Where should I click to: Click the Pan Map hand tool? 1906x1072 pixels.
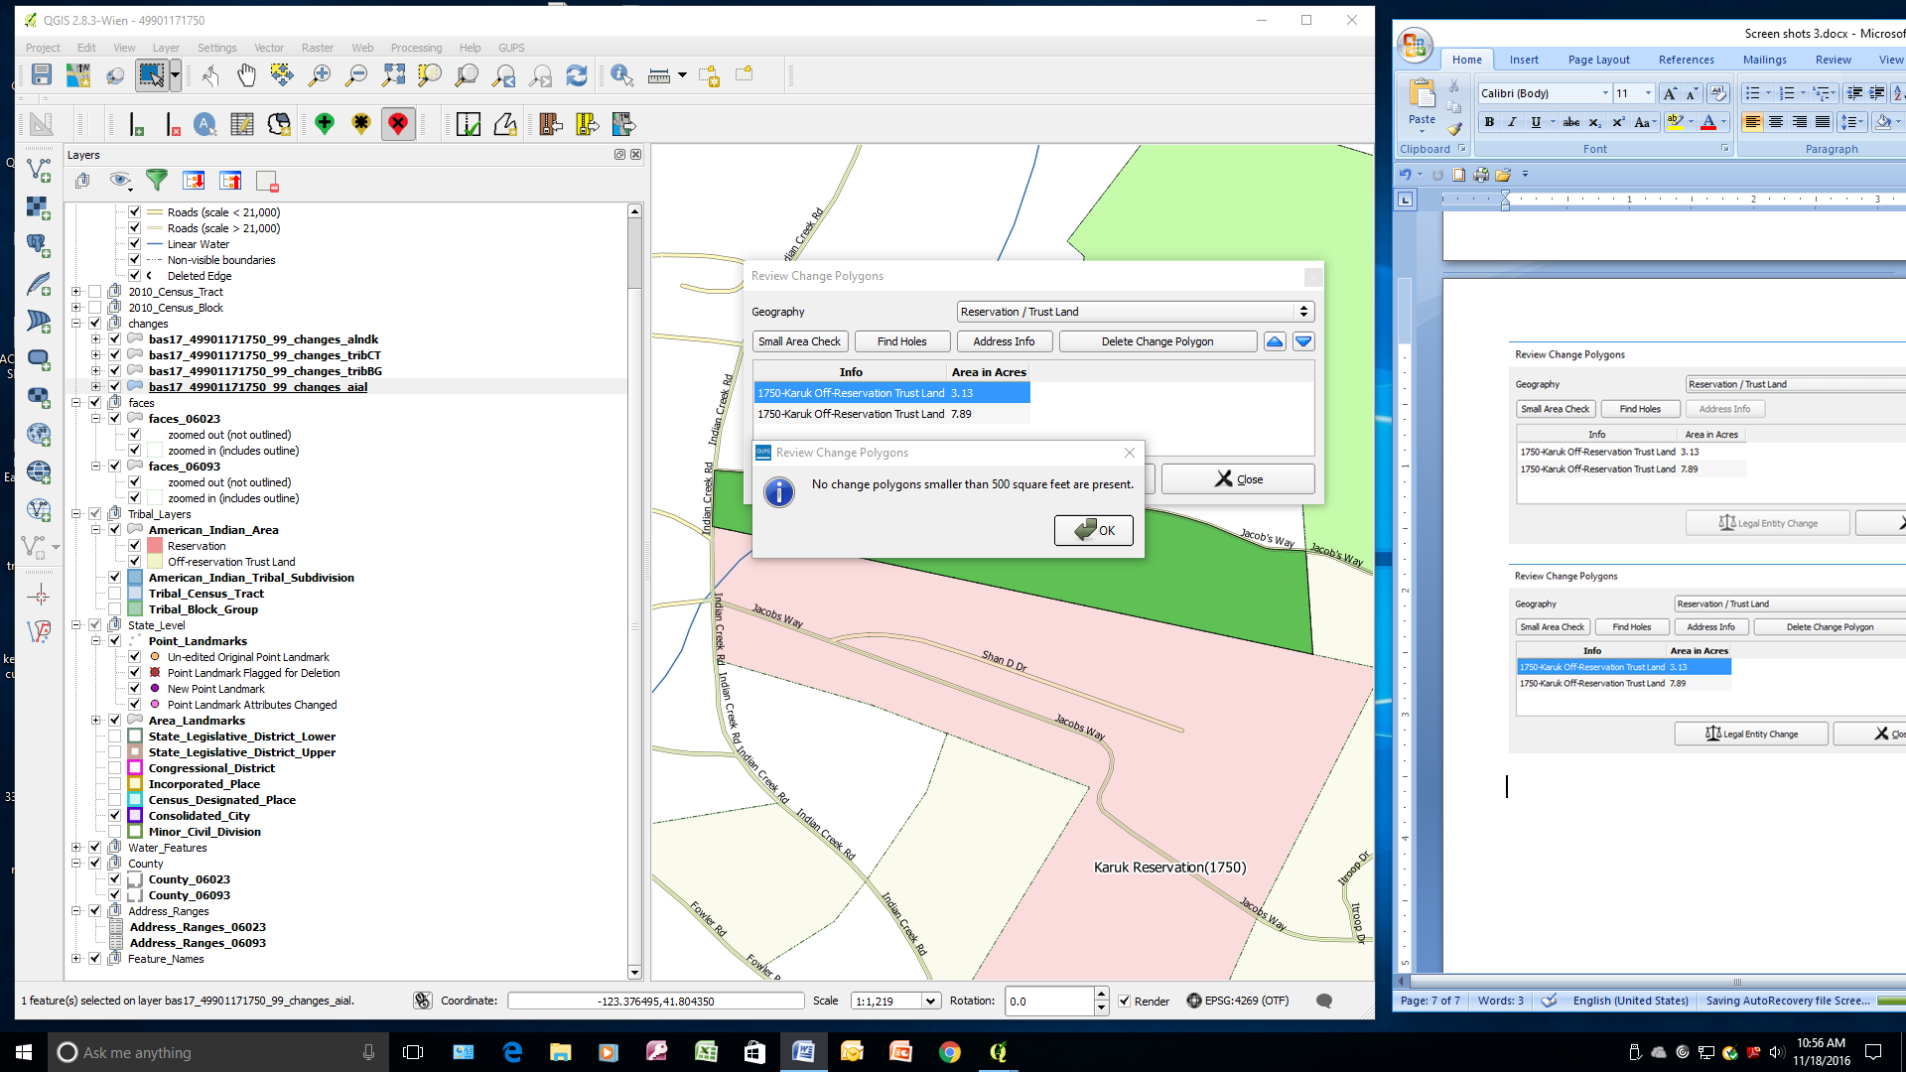(246, 75)
